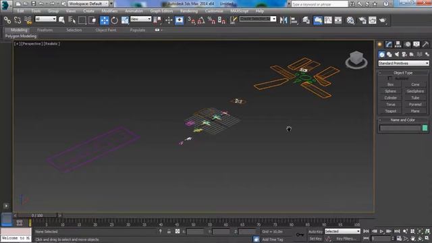Collapse the Object Type rollout

(403, 73)
